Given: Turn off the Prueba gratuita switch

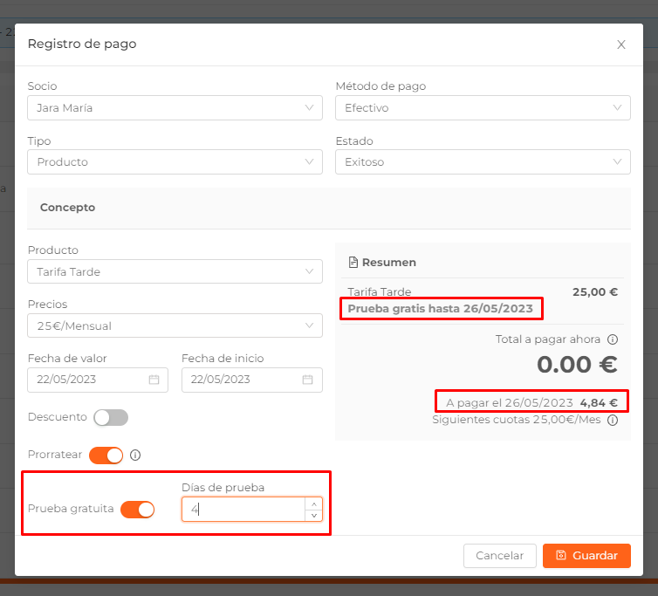Looking at the screenshot, I should [x=137, y=510].
